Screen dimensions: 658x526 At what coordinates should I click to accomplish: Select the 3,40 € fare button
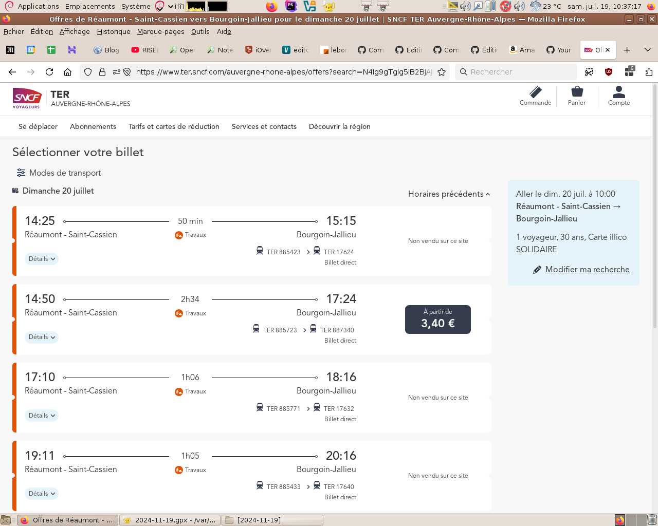(x=438, y=319)
